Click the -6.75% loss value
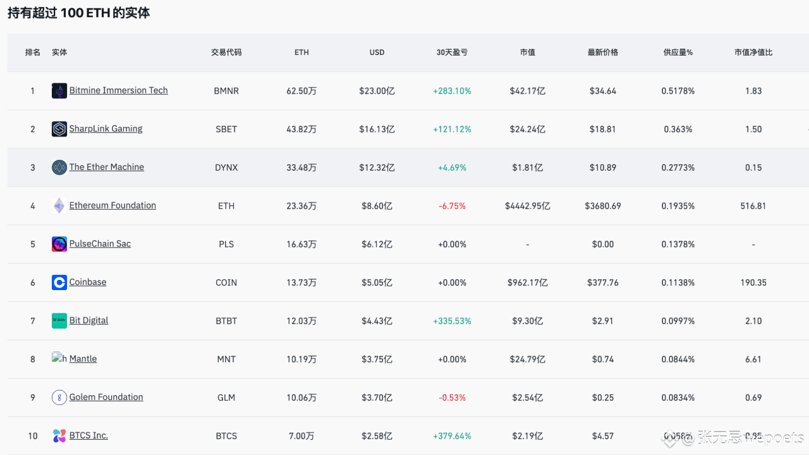 [x=452, y=206]
